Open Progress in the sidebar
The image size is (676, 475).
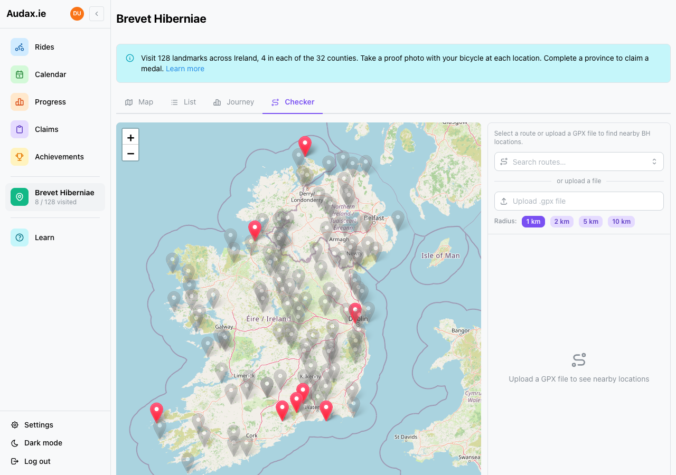55,102
